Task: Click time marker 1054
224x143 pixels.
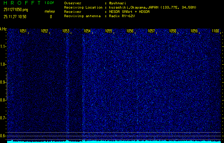Action: [x=87, y=31]
